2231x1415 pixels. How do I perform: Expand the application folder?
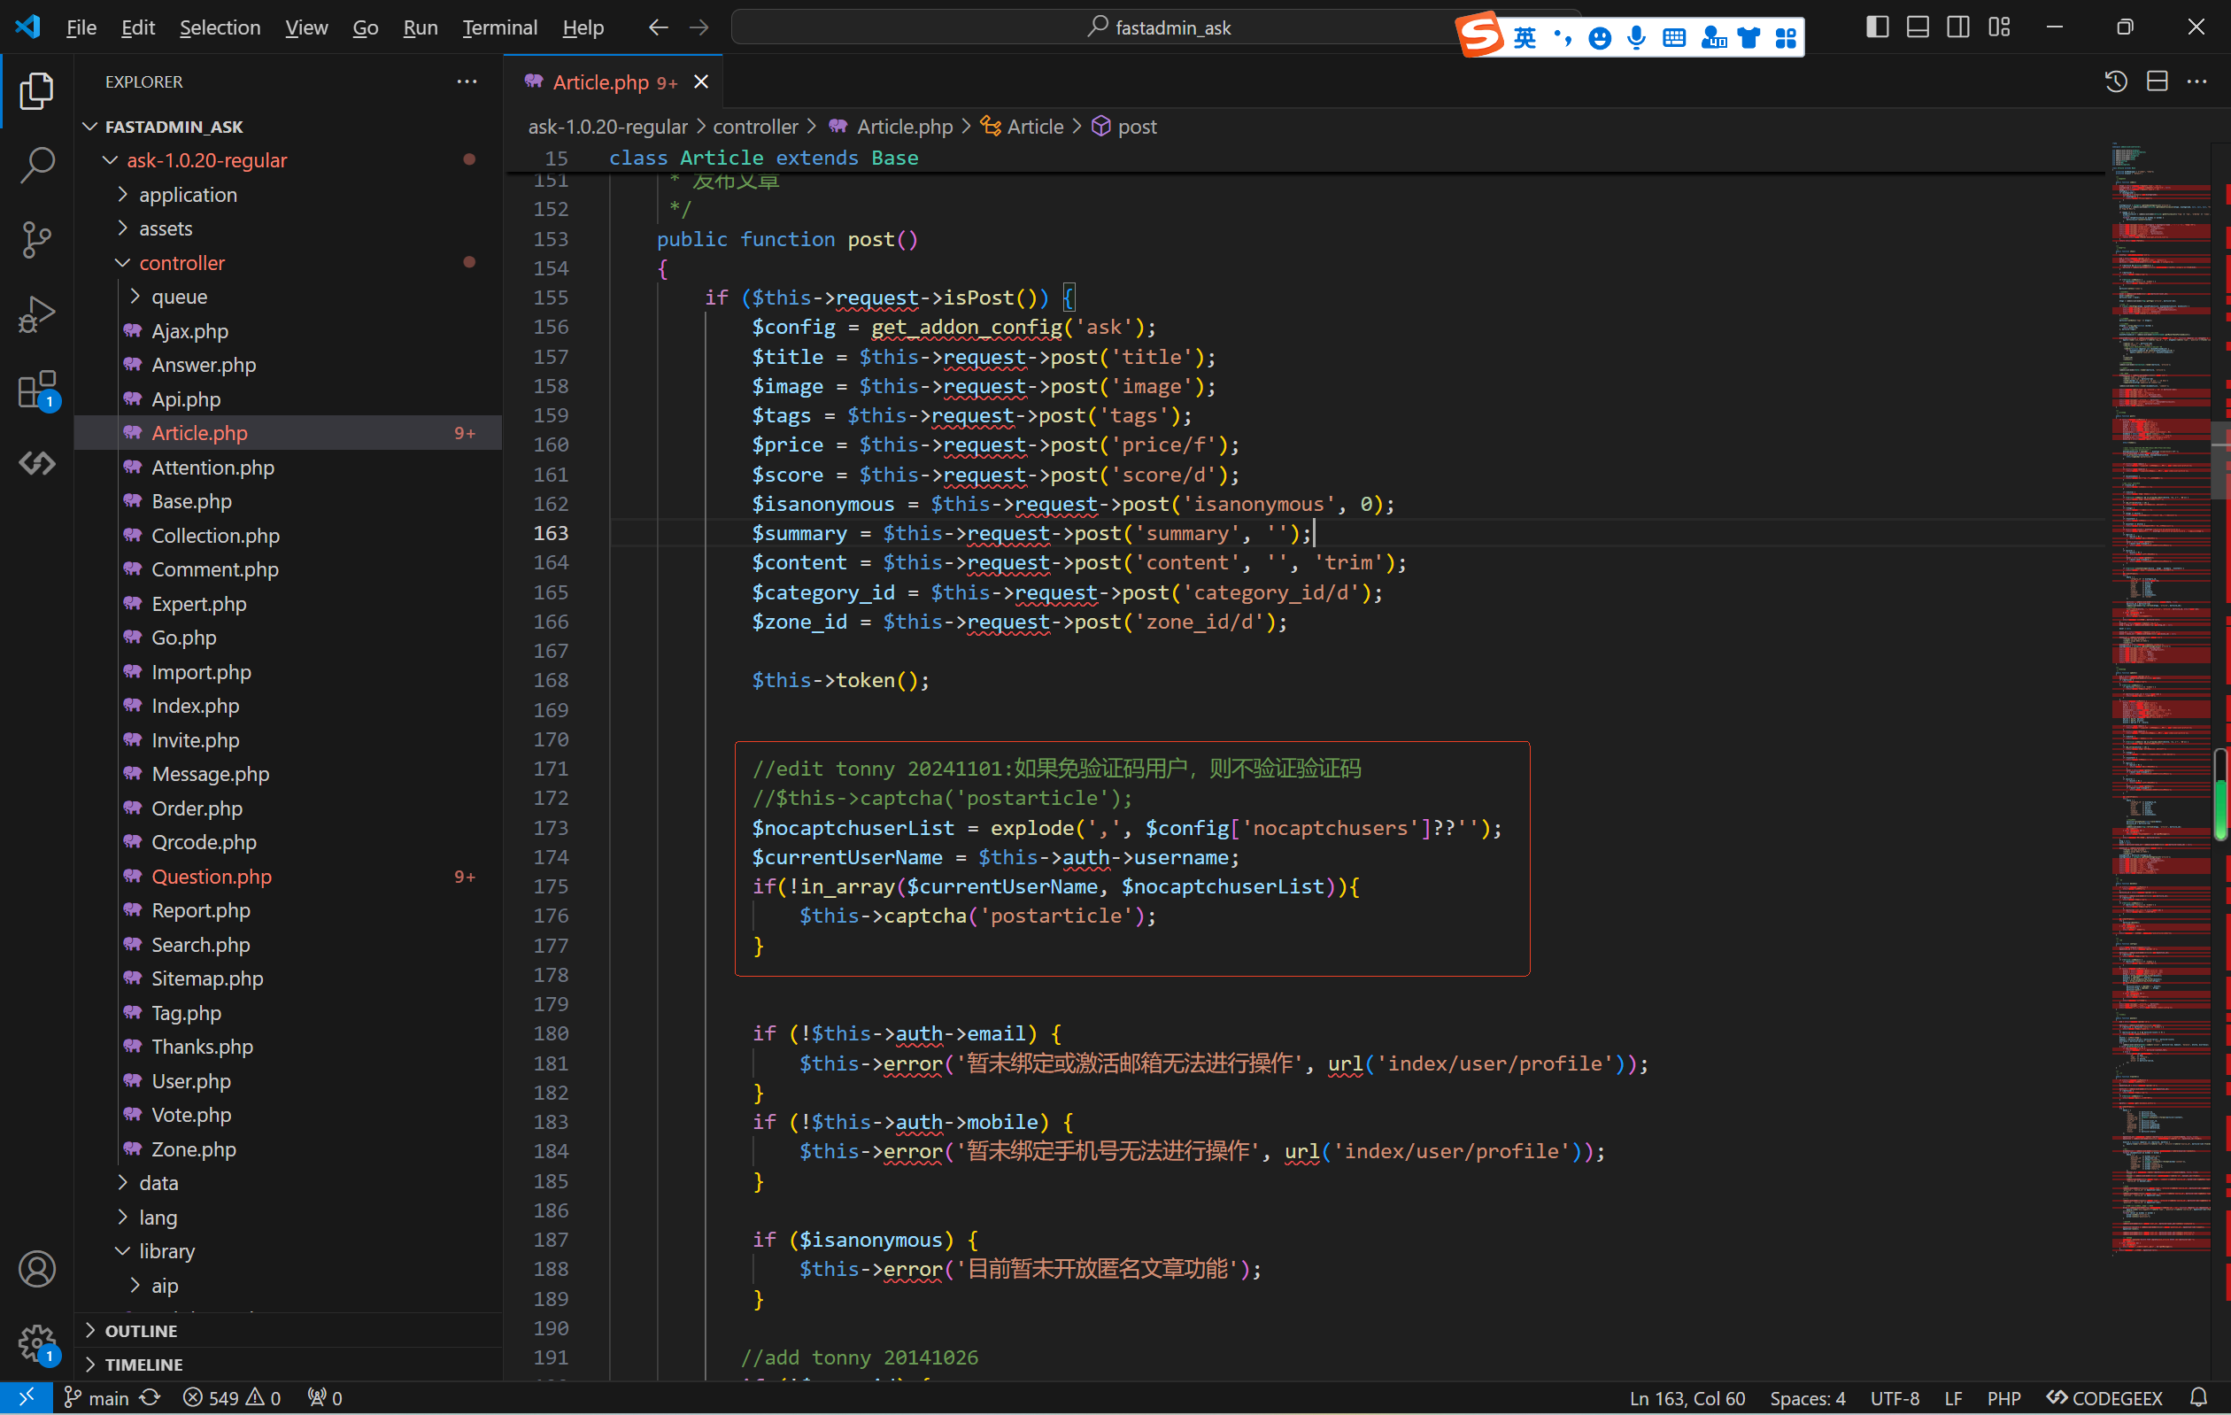pyautogui.click(x=188, y=195)
